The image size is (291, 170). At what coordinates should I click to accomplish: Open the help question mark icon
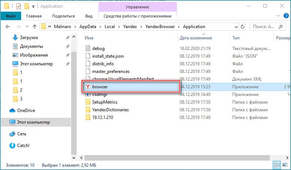286,16
